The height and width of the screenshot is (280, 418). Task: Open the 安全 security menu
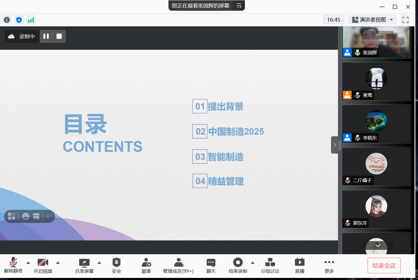point(117,266)
